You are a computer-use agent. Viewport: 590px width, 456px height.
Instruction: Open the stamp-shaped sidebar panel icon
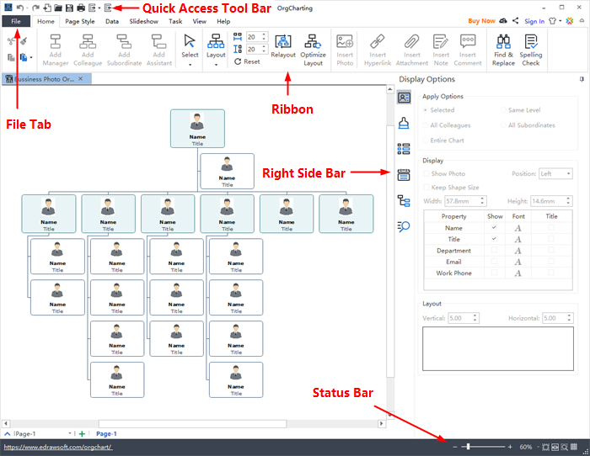[x=404, y=123]
